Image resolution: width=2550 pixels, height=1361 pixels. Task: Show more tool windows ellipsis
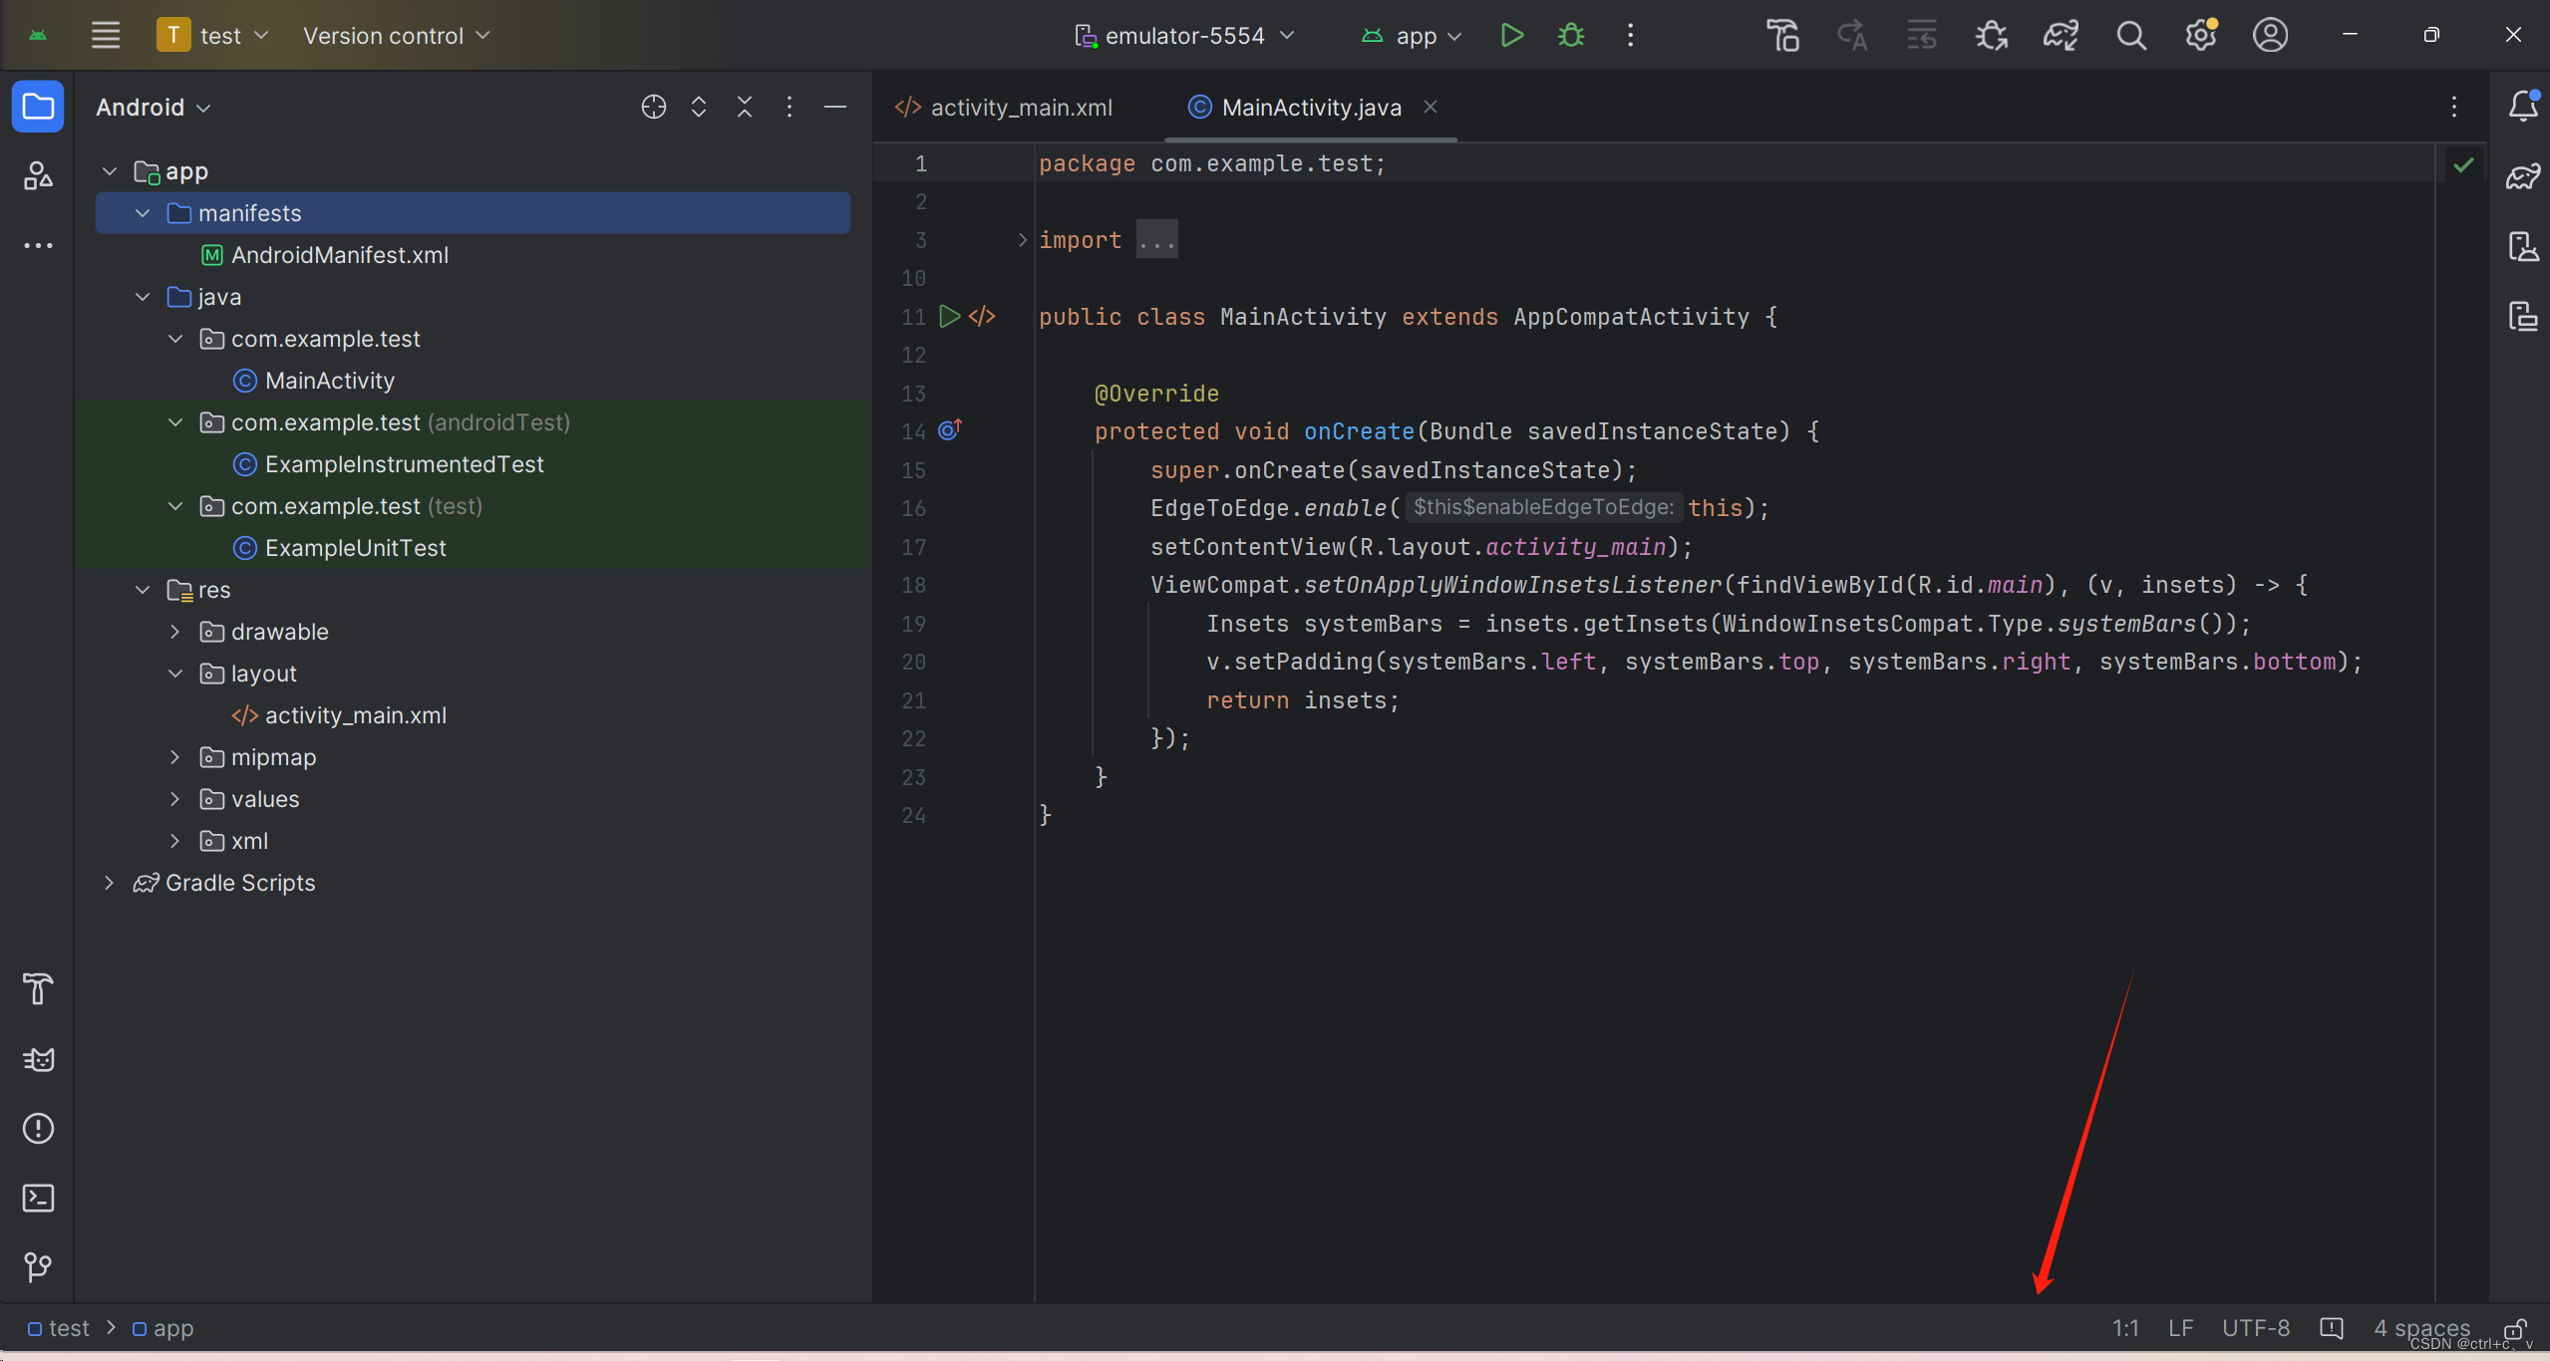[38, 245]
